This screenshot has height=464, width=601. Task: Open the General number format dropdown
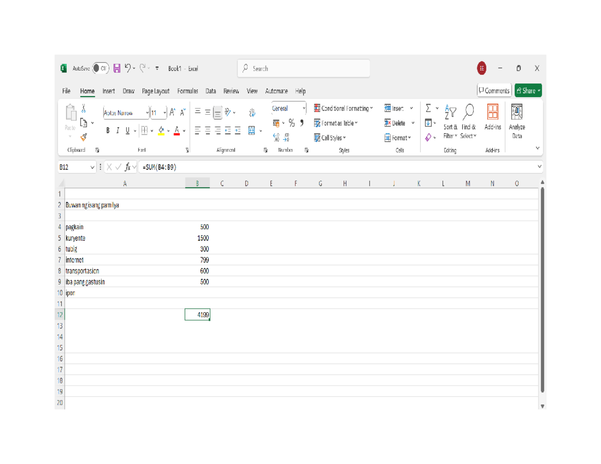coord(305,108)
